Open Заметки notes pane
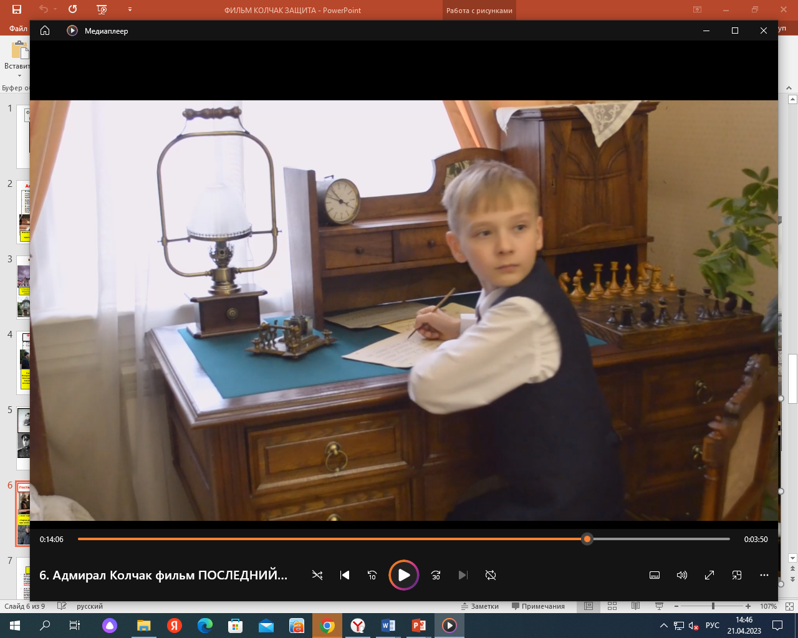Viewport: 798px width, 638px height. point(480,606)
